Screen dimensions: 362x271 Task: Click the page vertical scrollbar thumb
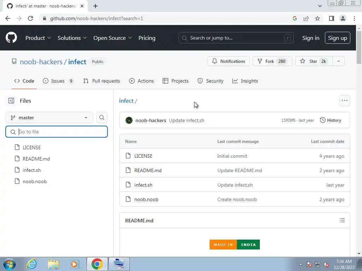359,48
